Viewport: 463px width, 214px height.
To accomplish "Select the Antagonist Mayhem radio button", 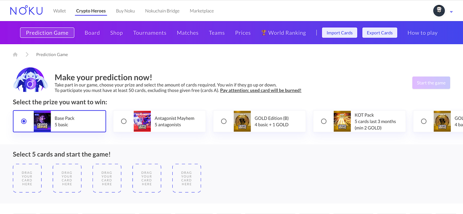I will point(124,121).
